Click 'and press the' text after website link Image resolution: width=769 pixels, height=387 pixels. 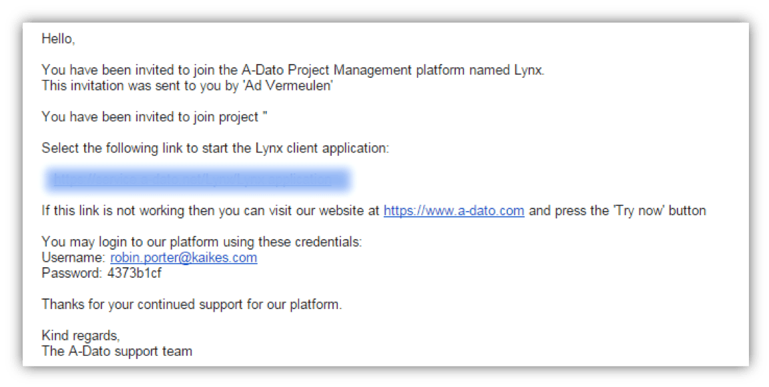tap(562, 211)
